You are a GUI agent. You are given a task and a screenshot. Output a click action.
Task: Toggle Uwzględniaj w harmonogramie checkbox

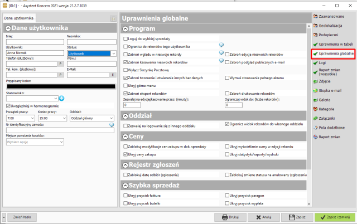click(x=8, y=106)
